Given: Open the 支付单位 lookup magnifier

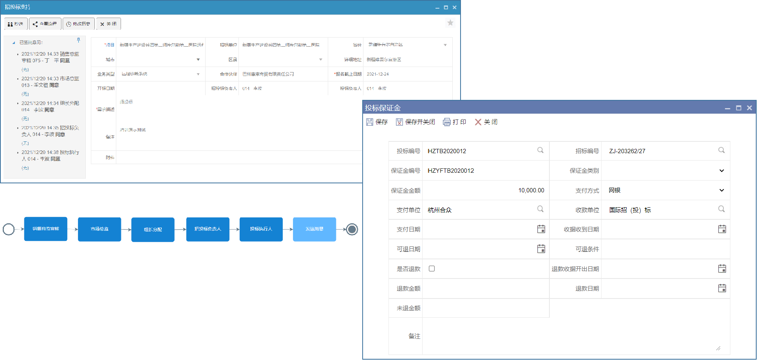Looking at the screenshot, I should [540, 210].
